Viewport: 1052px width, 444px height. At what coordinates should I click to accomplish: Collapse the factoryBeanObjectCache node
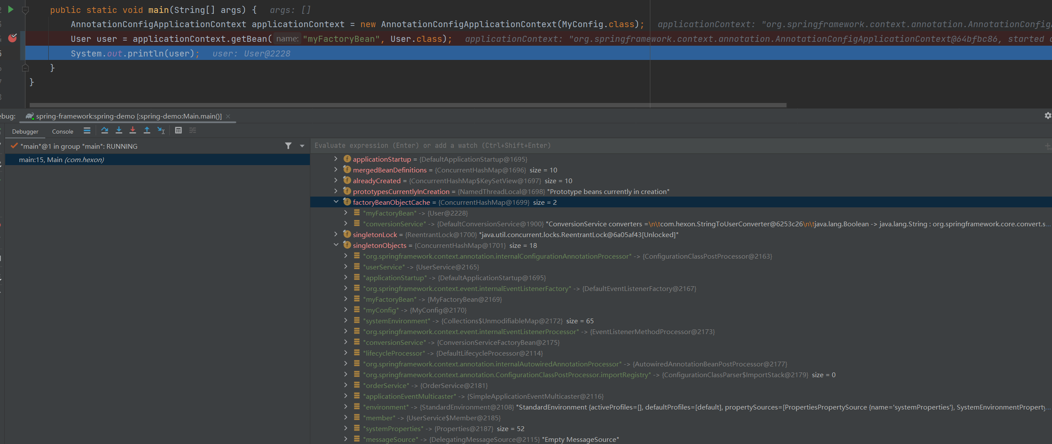(336, 202)
